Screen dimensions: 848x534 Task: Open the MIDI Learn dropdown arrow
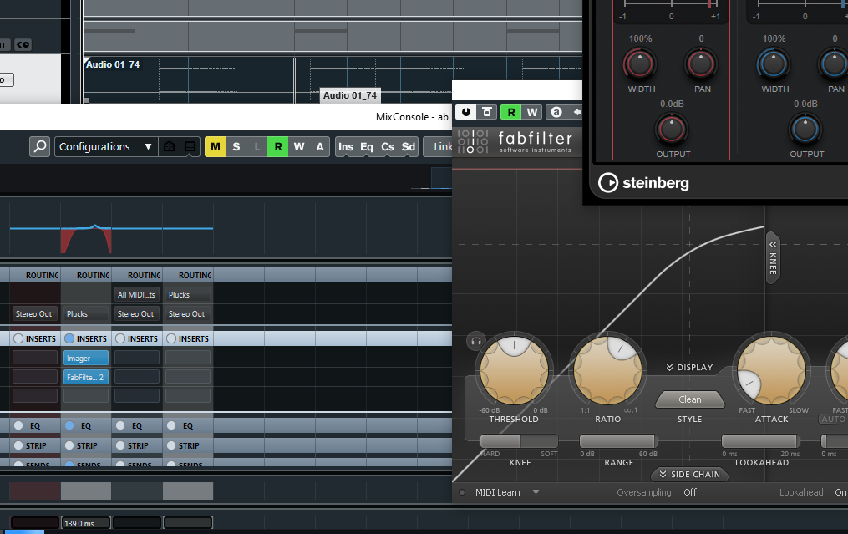[x=536, y=492]
